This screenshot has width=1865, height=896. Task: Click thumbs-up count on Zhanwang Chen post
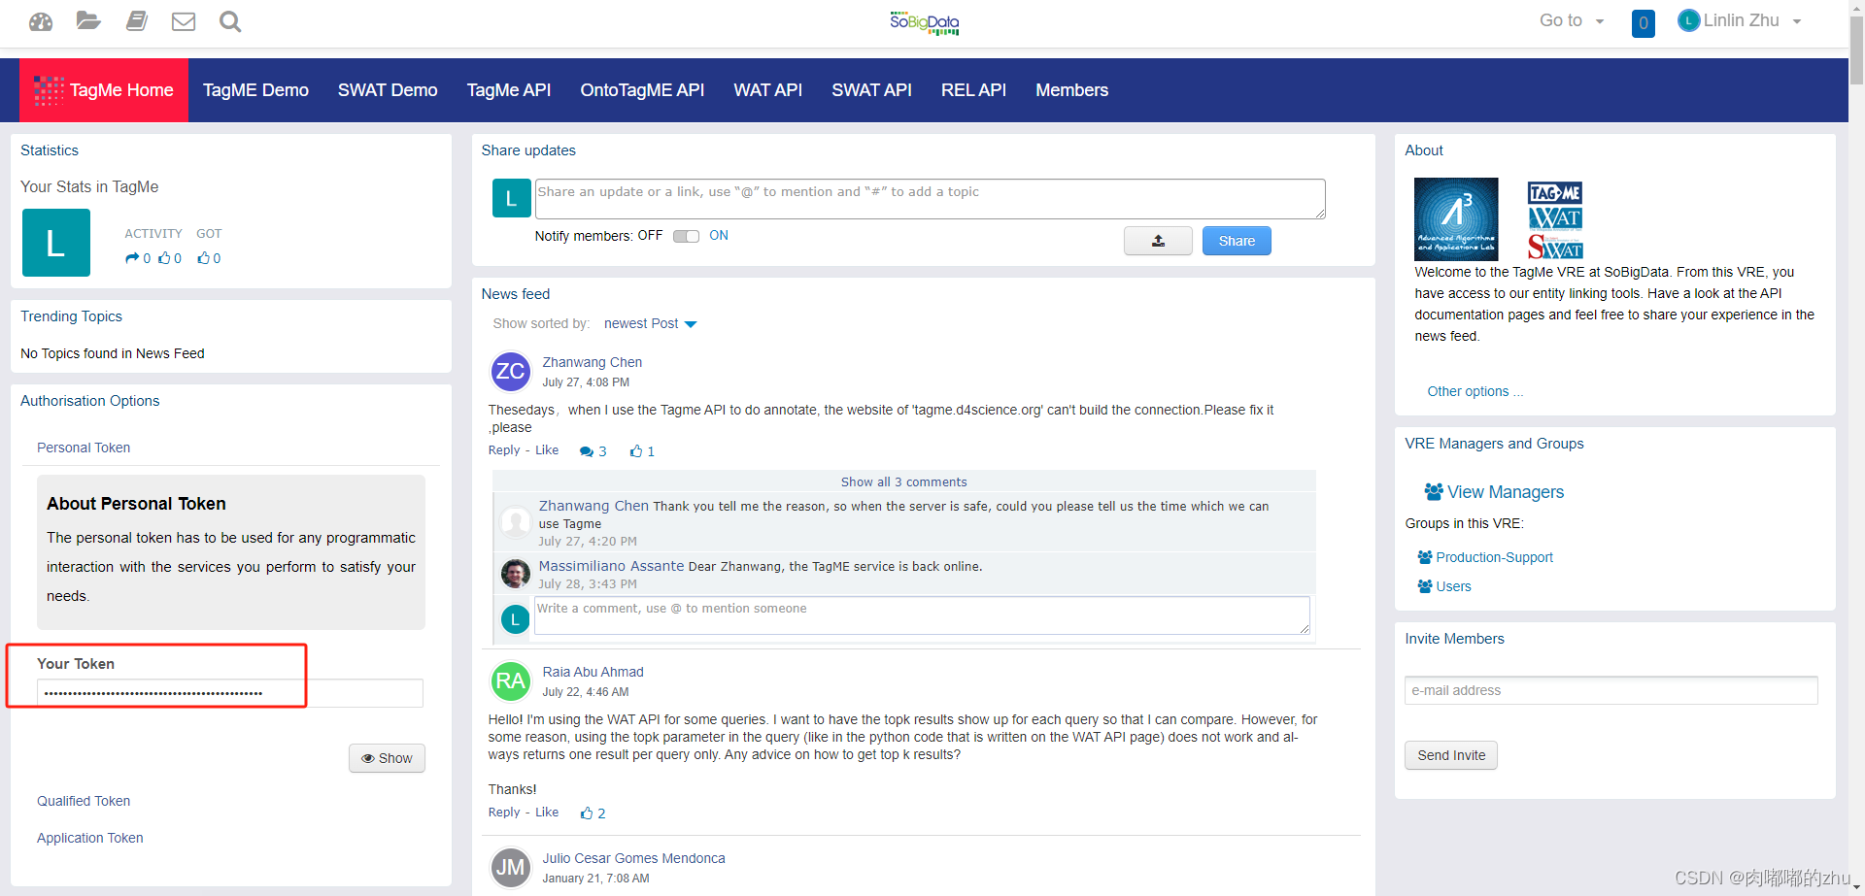tap(642, 451)
